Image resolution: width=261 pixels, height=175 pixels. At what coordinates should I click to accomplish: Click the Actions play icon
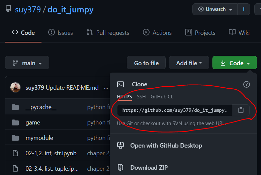coord(146,32)
